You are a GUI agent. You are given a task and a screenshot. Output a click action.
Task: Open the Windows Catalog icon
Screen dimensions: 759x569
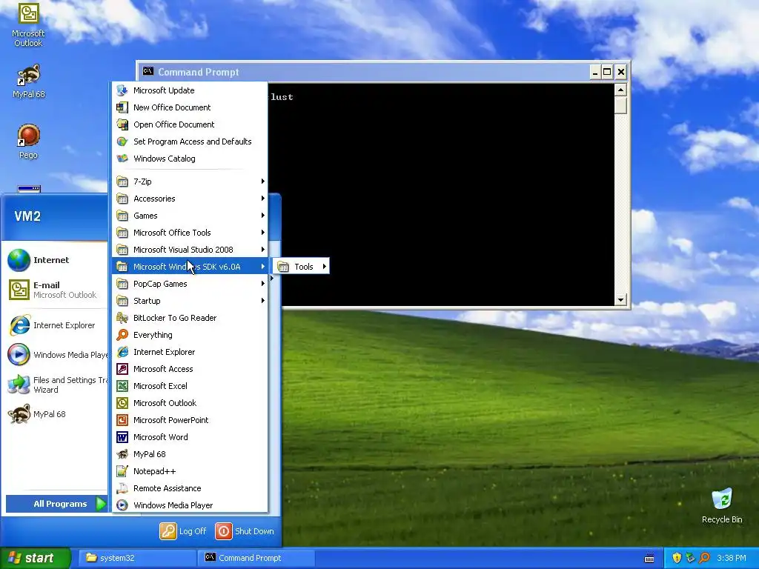(x=122, y=159)
